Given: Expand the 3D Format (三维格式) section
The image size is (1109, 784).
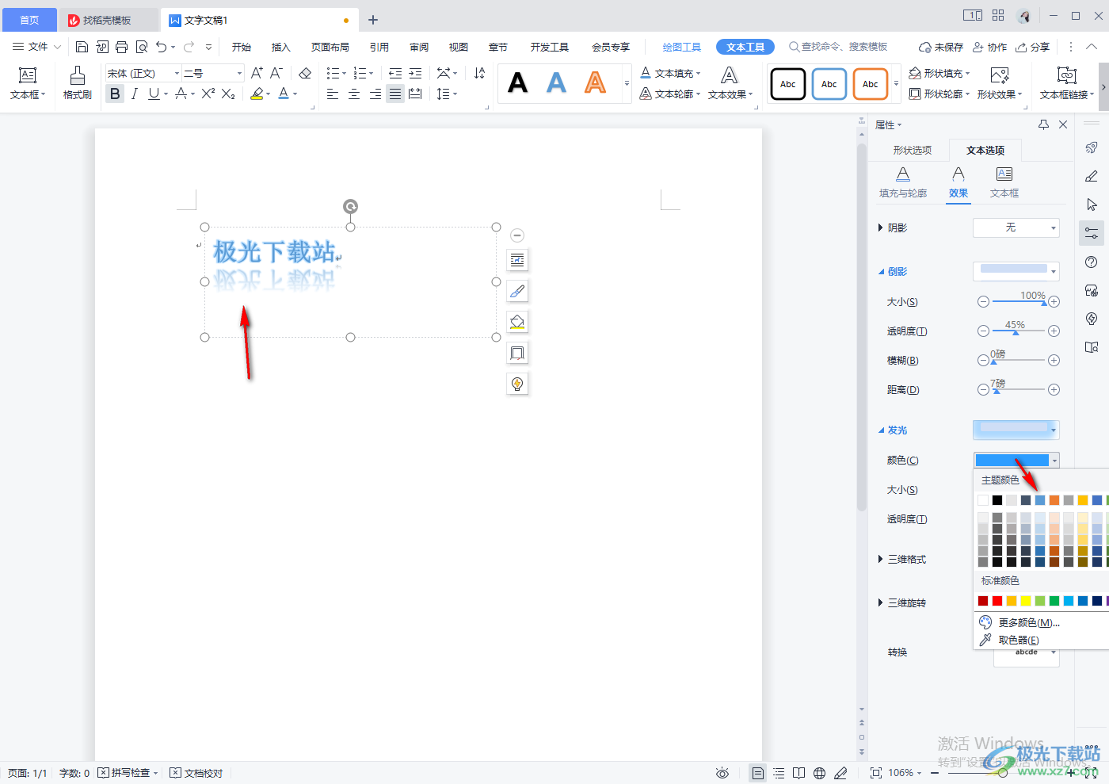Looking at the screenshot, I should [x=881, y=559].
